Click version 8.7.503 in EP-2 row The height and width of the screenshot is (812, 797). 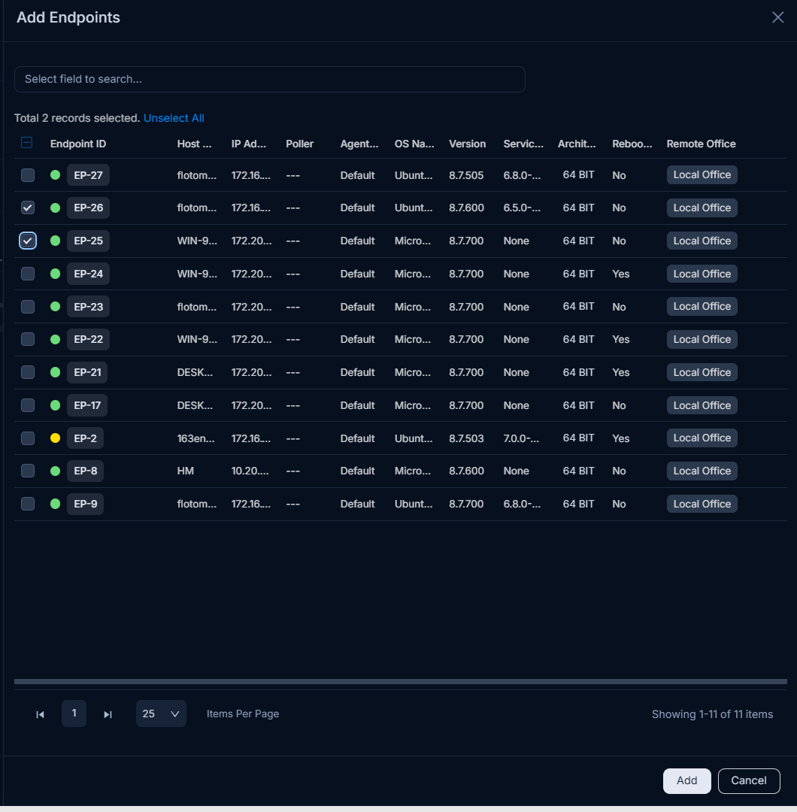coord(466,438)
